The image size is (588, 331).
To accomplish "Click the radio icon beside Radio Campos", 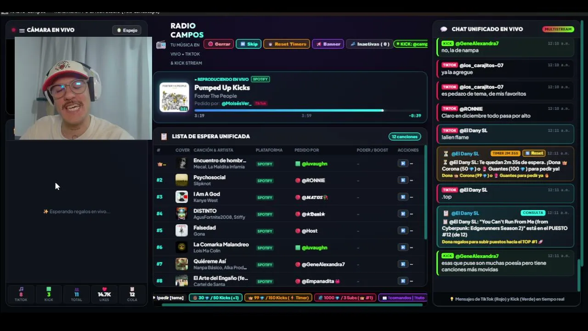I will tap(161, 45).
